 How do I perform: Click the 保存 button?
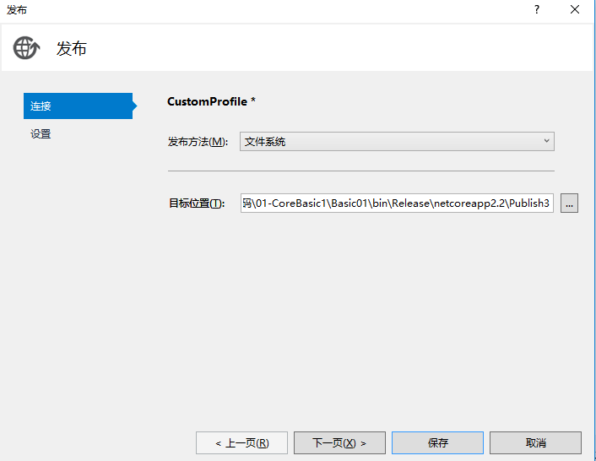coord(437,442)
